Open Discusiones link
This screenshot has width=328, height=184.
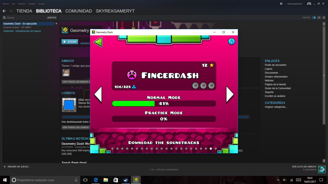click(271, 73)
